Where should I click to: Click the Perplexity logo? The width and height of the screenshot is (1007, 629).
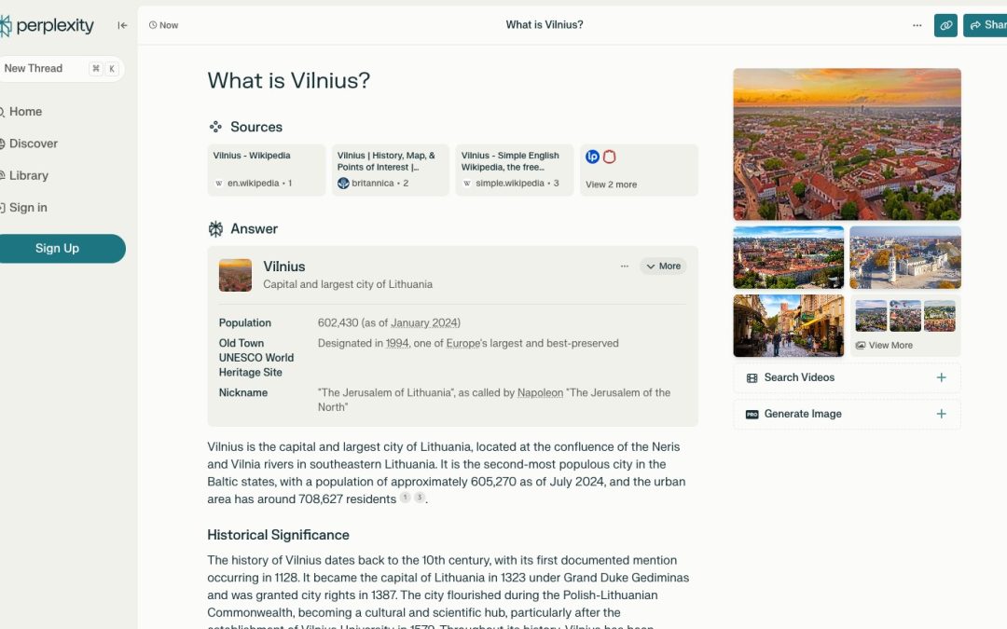(x=48, y=26)
